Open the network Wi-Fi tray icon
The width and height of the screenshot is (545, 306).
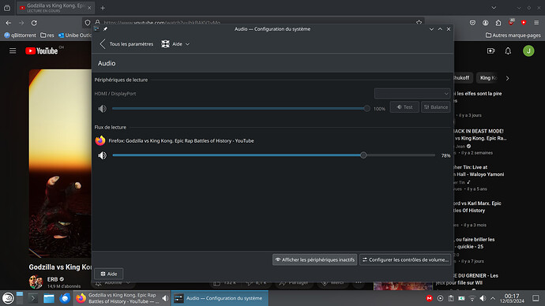tap(472, 298)
